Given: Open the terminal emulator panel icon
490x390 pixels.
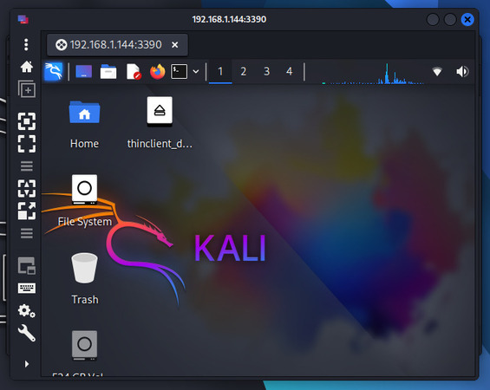Looking at the screenshot, I should coord(179,72).
